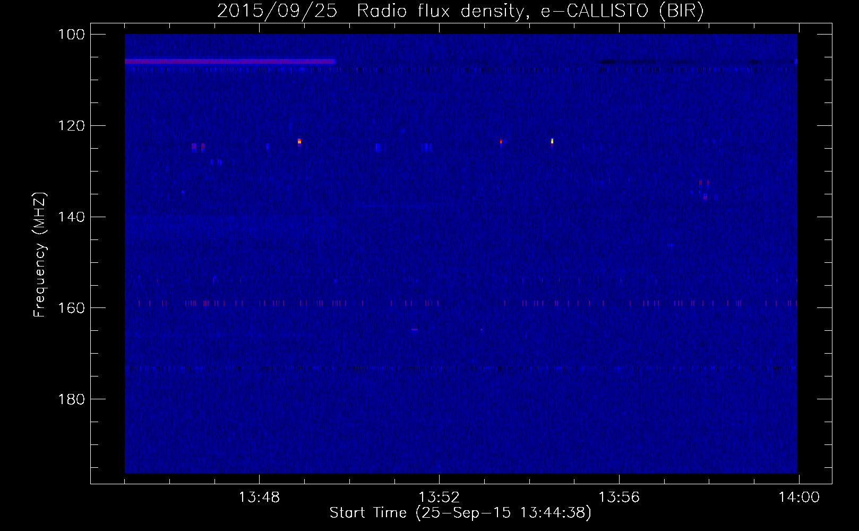Select the 160 frequency tick label
The width and height of the screenshot is (859, 531).
(x=71, y=308)
